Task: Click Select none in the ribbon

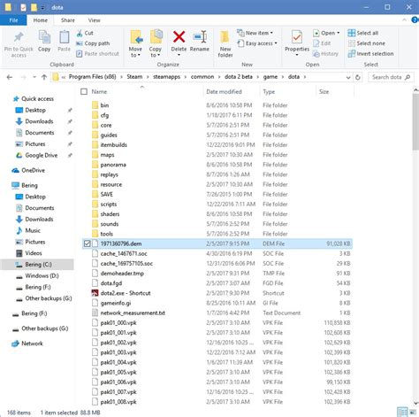Action: [x=367, y=43]
